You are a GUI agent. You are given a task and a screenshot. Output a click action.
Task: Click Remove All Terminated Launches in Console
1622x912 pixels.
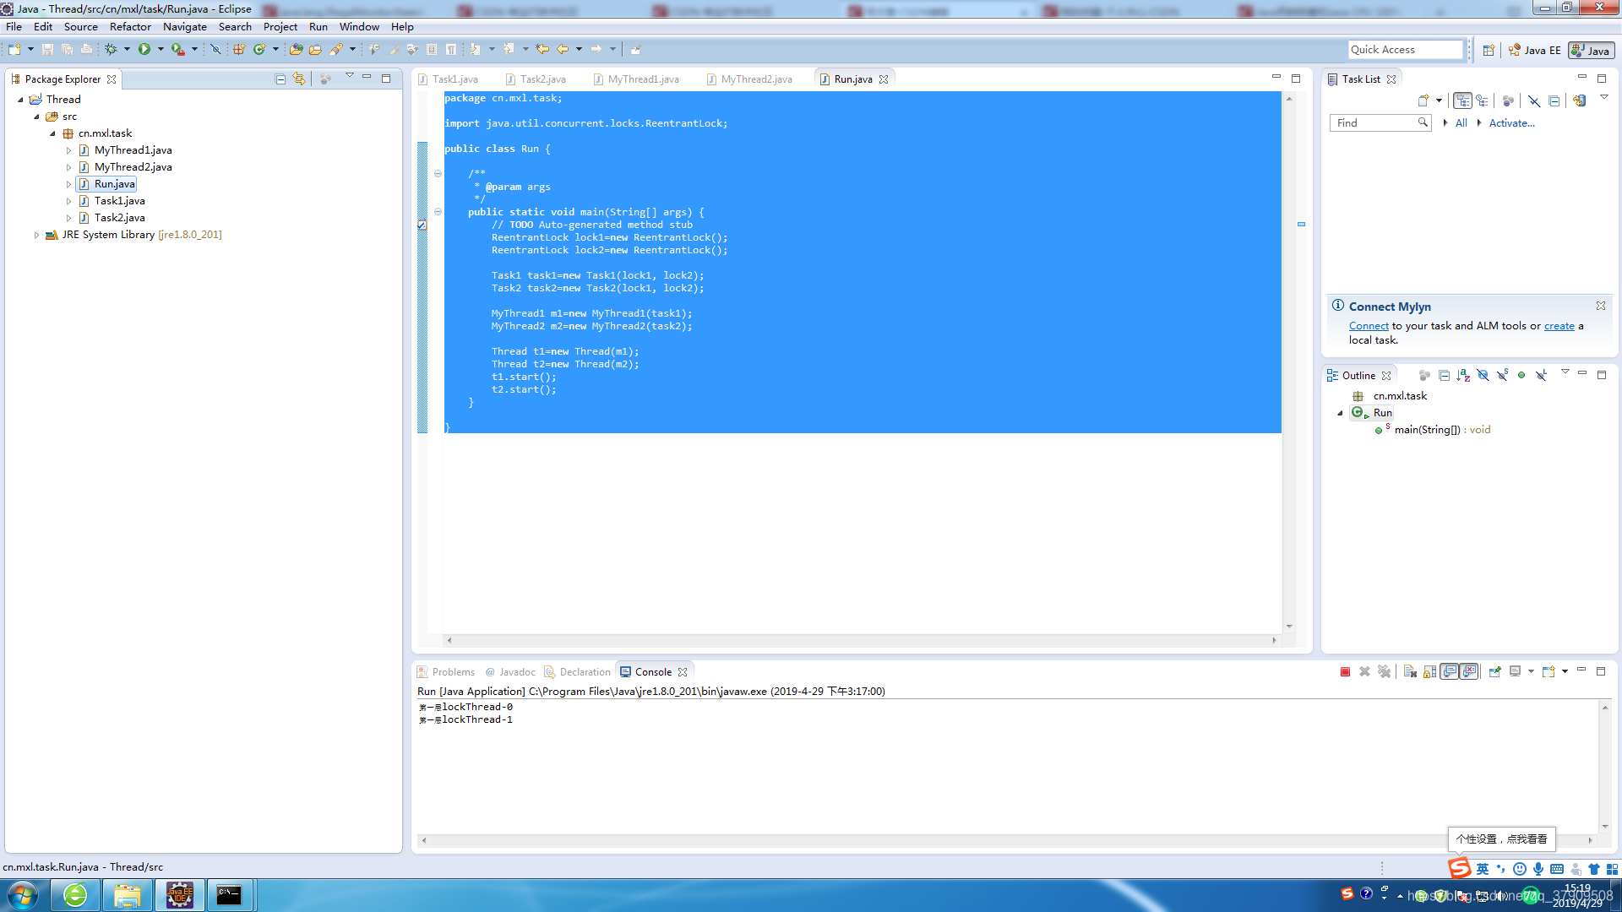click(x=1384, y=672)
